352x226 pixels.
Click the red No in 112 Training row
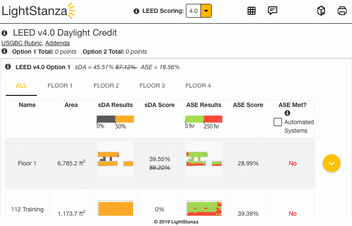(292, 213)
